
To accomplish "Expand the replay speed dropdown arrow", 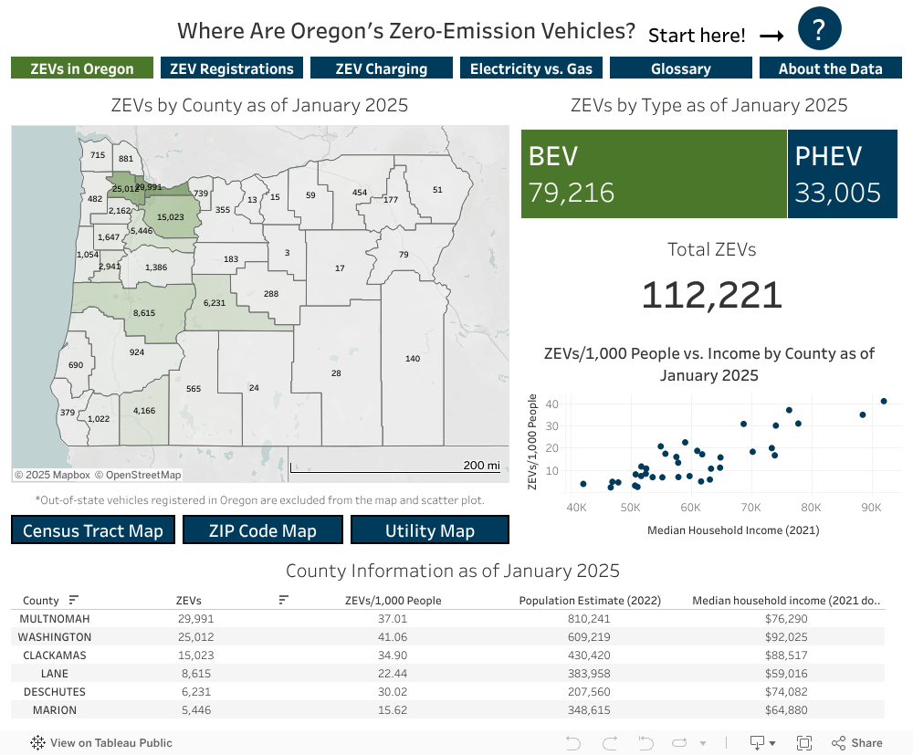I will [x=702, y=742].
